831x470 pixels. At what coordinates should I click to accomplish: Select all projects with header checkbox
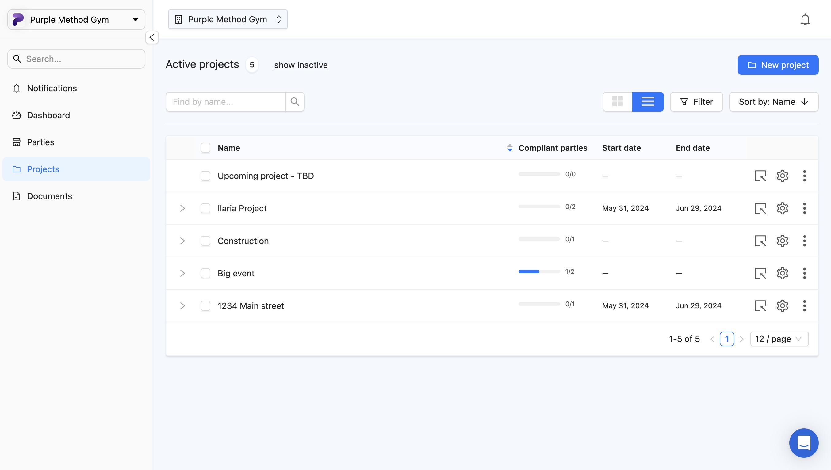coord(205,148)
